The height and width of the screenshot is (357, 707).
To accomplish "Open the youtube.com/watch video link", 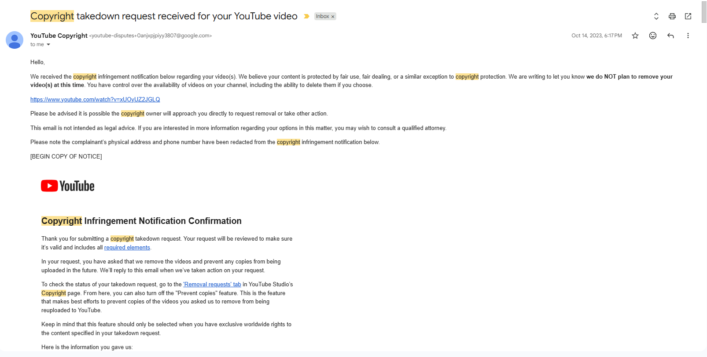I will [x=95, y=99].
